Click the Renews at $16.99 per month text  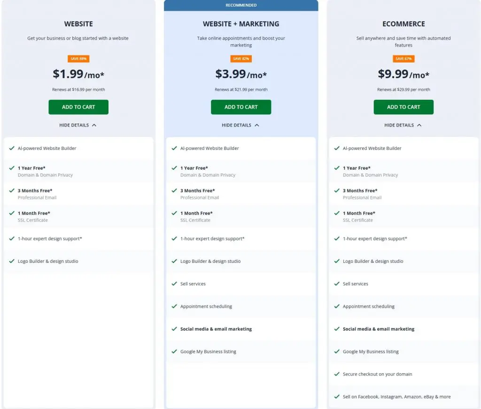pos(78,89)
